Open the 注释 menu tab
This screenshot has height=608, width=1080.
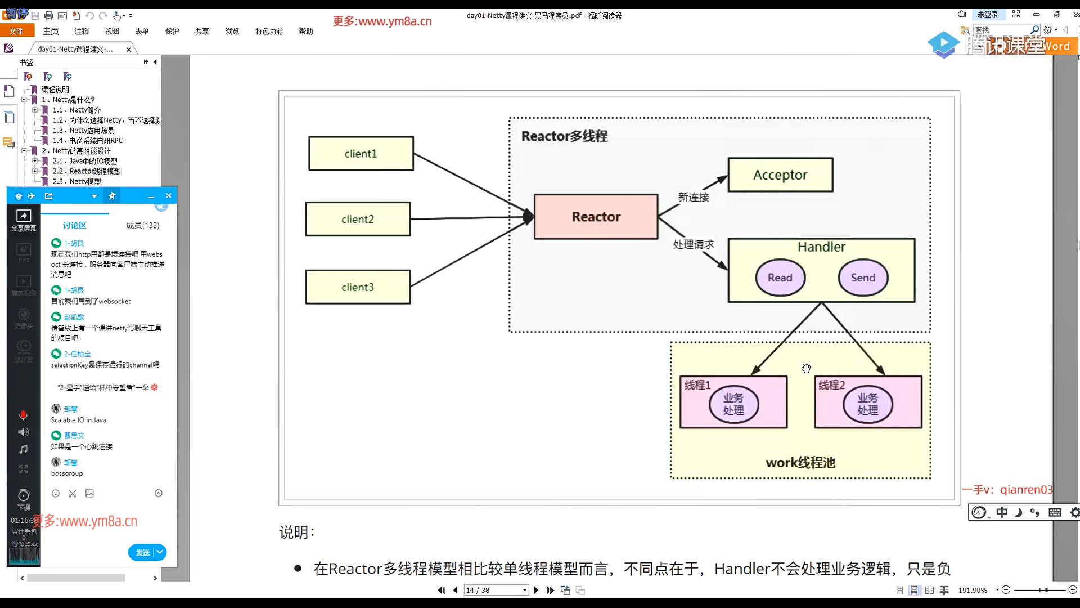click(82, 32)
